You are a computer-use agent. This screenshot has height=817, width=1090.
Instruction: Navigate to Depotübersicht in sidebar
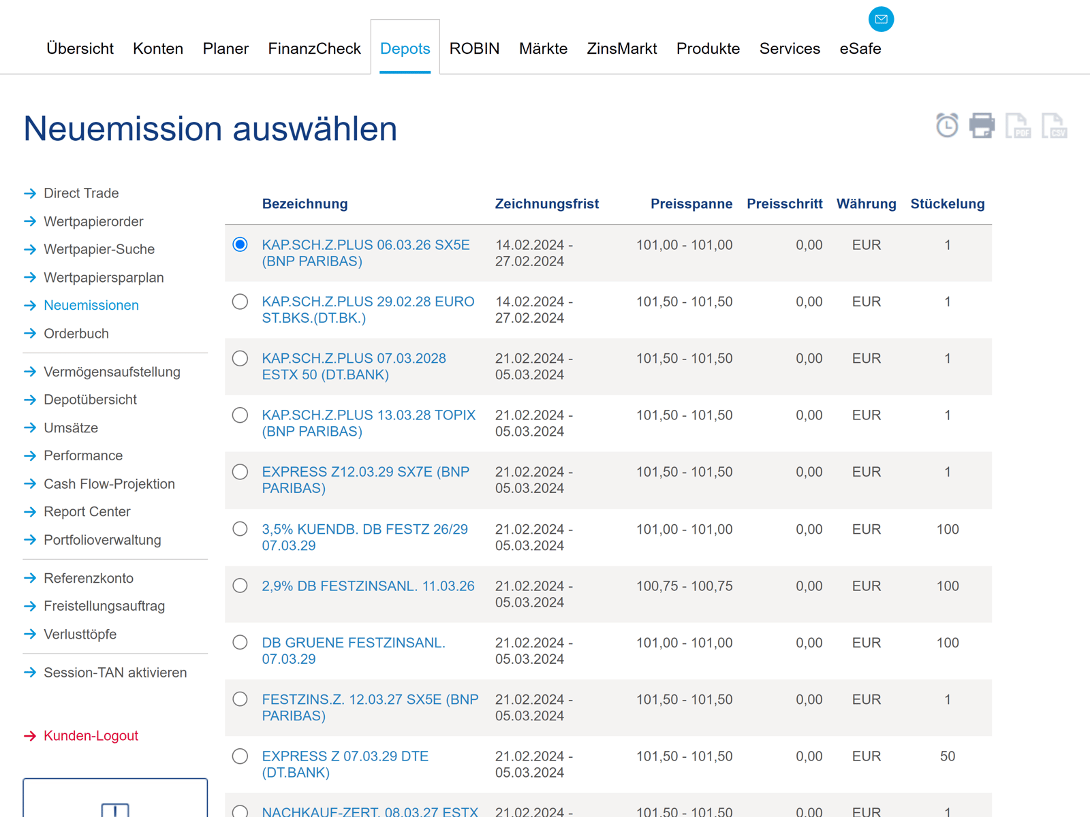(90, 400)
